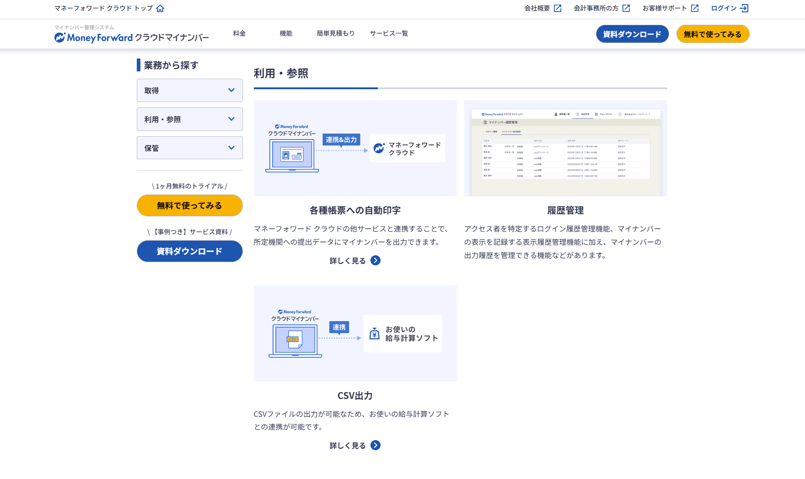Open the 履歴管理 screenshot thumbnail
Screen dimensions: 805x479
click(566, 148)
